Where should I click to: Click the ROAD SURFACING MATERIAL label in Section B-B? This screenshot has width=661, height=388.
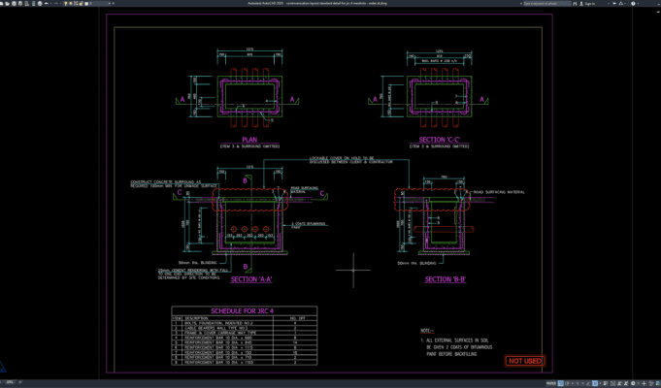pos(499,192)
